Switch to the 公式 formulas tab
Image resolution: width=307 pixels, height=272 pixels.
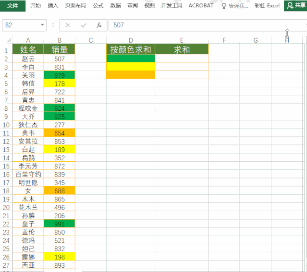[x=98, y=5]
